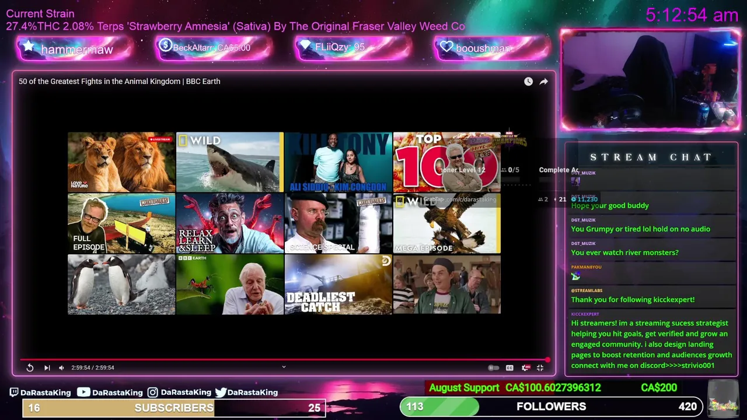Mute the YouTube player volume
The image size is (747, 420).
61,367
